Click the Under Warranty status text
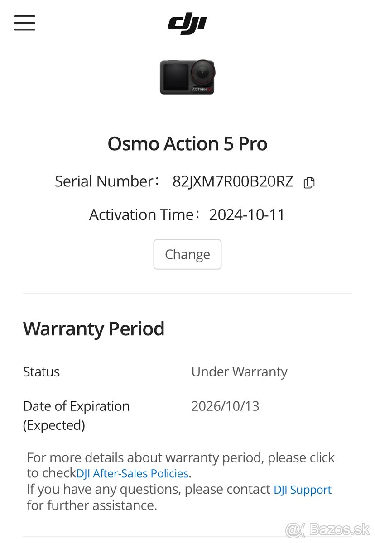375x543 pixels. pos(239,372)
